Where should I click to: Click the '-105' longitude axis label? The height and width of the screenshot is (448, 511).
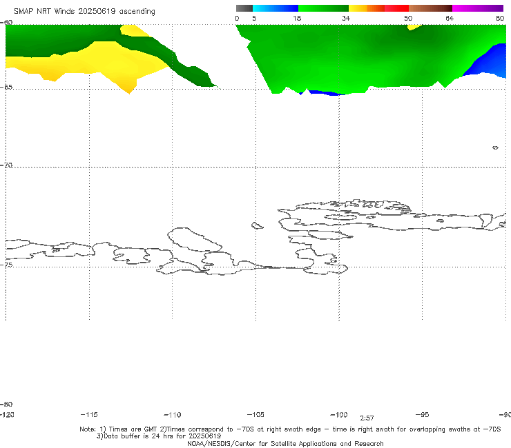[x=256, y=415]
